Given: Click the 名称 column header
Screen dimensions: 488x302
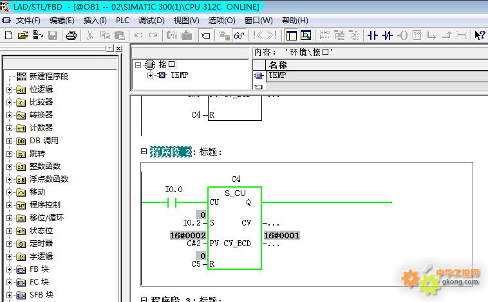Looking at the screenshot, I should pyautogui.click(x=277, y=65).
